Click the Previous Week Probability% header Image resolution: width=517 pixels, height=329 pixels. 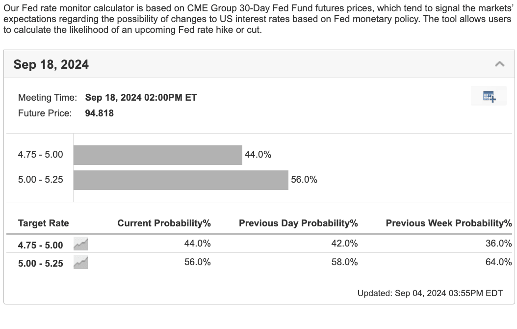coord(448,223)
